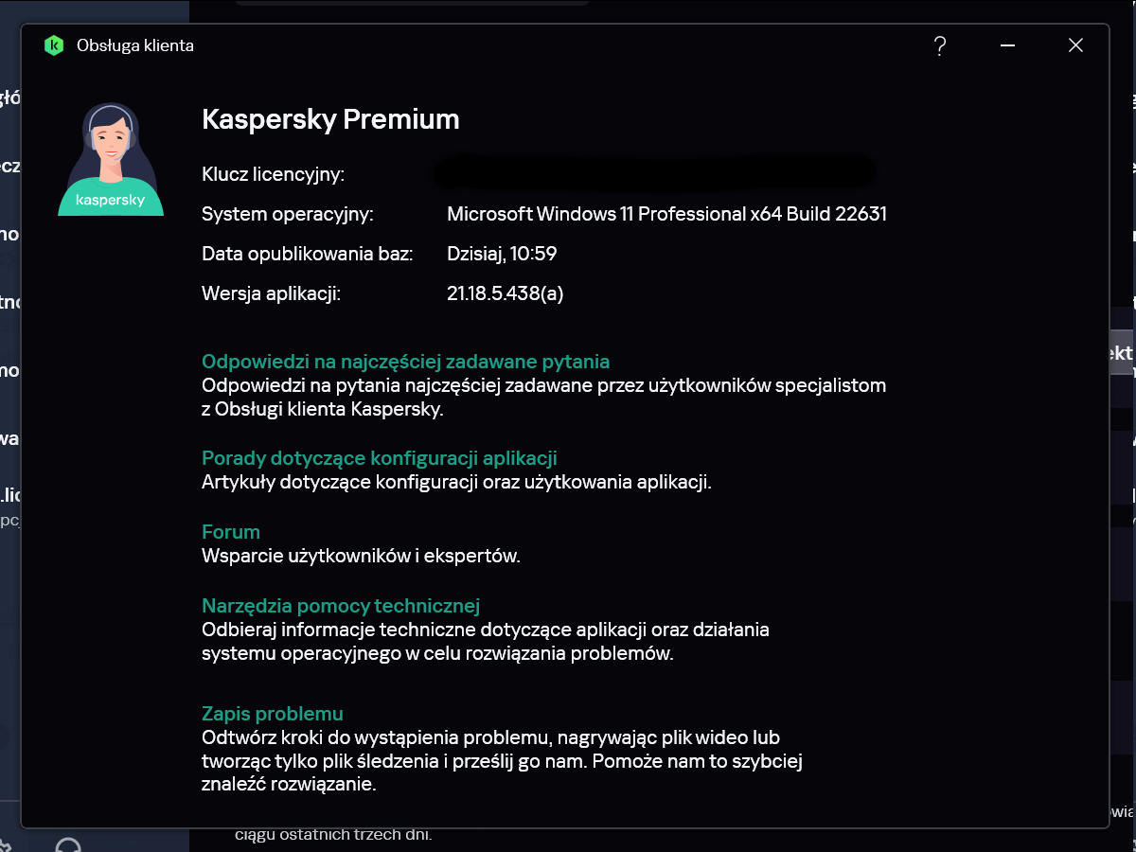The height and width of the screenshot is (852, 1136).
Task: Click the Obsługa klienta window title text
Action: coord(135,45)
